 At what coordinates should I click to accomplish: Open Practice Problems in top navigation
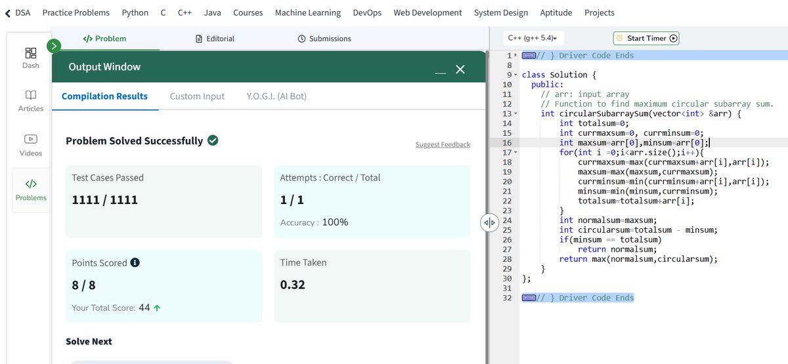76,12
